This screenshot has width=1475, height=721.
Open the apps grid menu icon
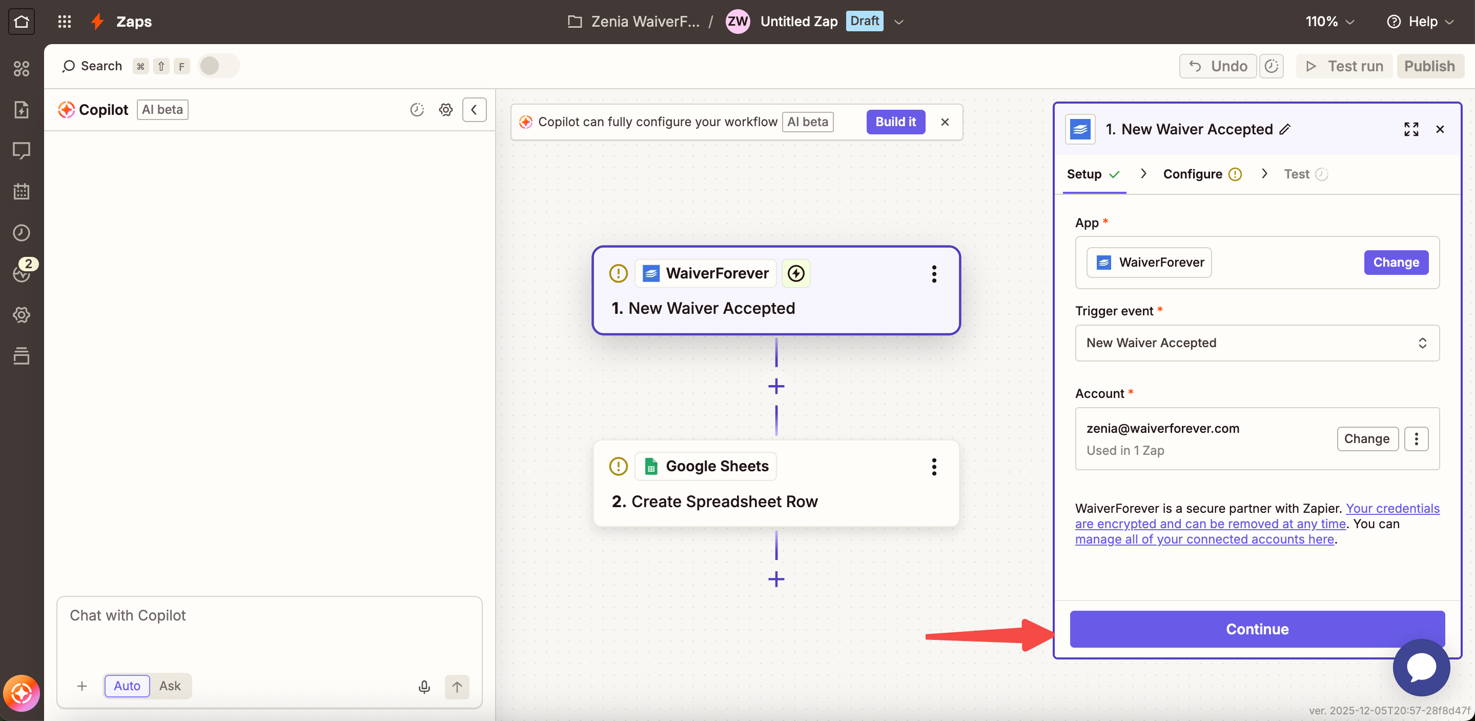pyautogui.click(x=64, y=21)
